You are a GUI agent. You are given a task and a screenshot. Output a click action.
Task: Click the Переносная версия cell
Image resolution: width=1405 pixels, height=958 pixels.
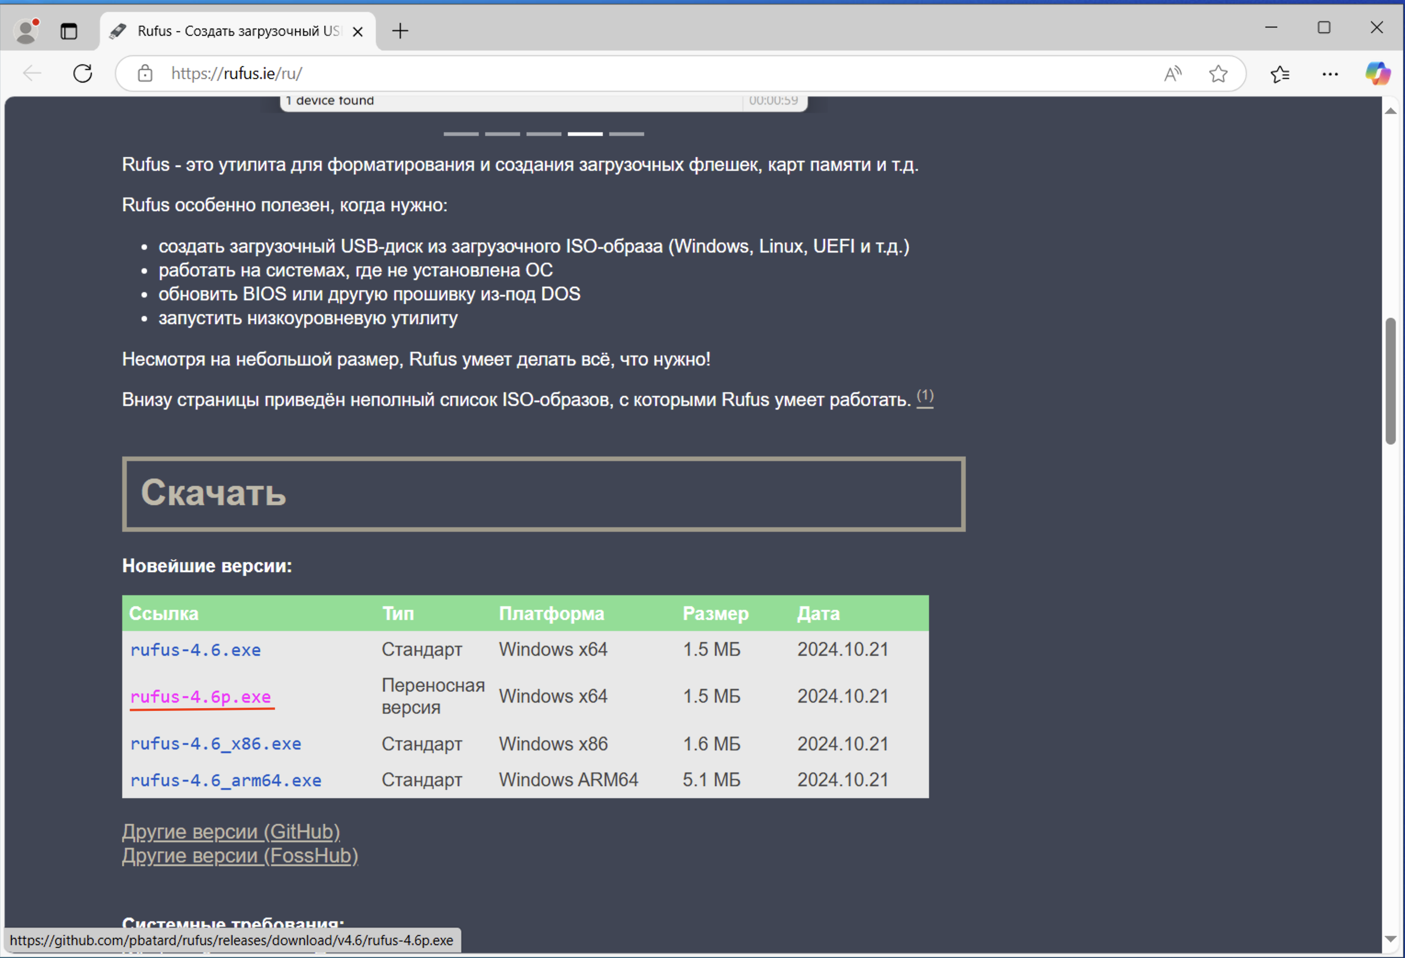coord(433,696)
